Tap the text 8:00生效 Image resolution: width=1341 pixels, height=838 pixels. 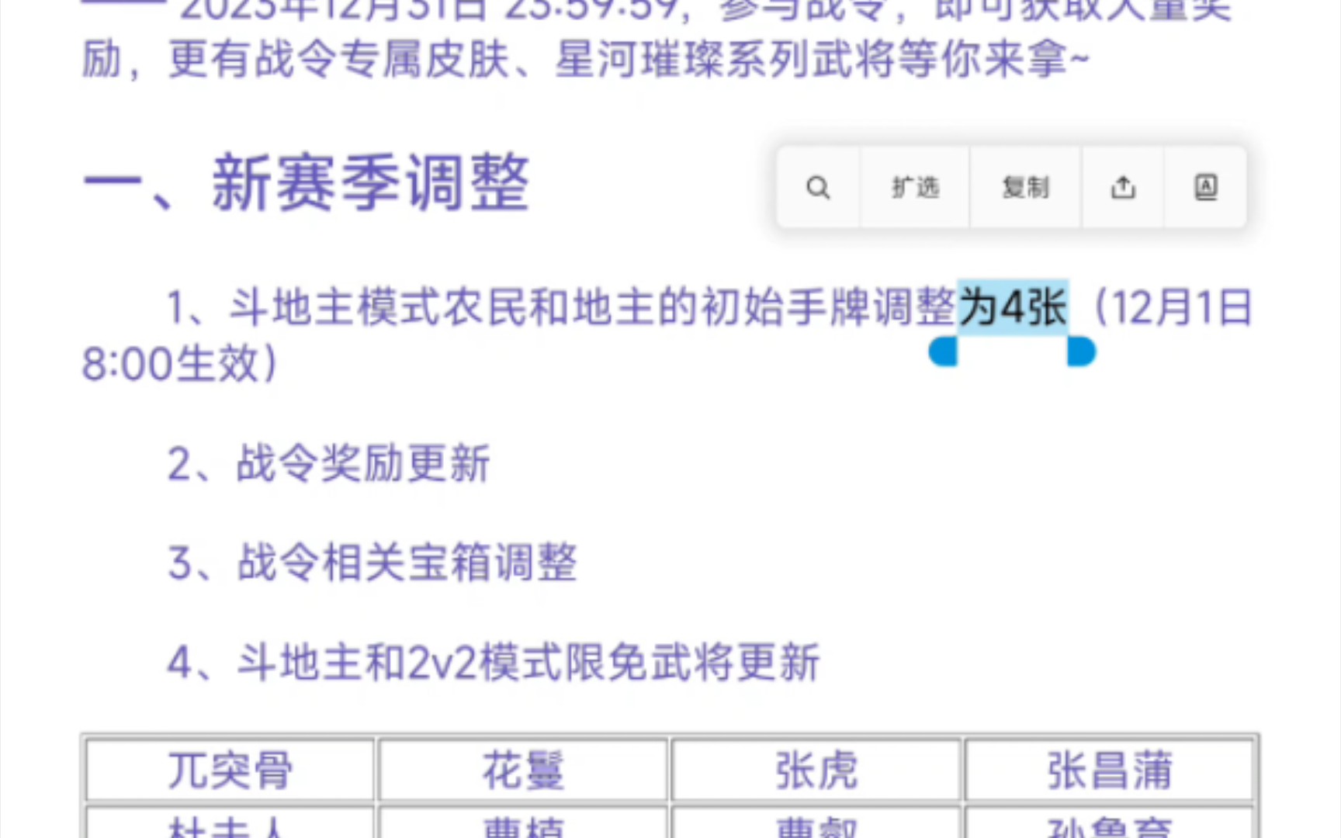[169, 363]
